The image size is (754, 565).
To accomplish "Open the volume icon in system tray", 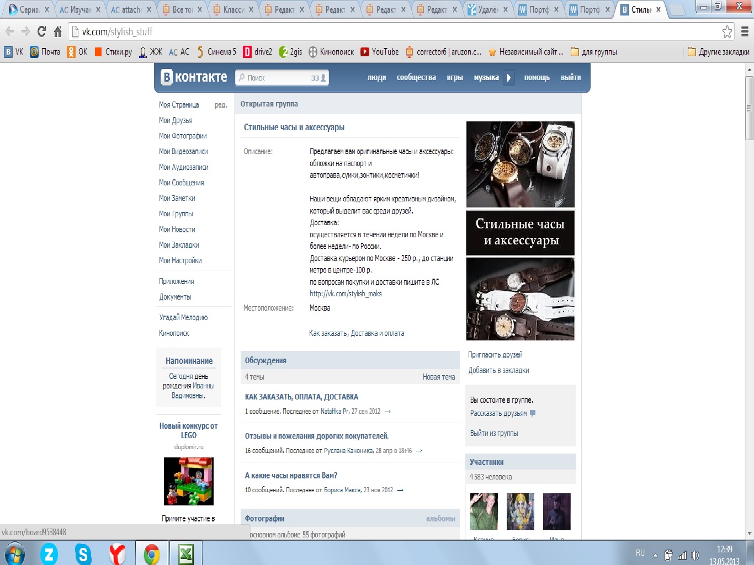I will 695,555.
